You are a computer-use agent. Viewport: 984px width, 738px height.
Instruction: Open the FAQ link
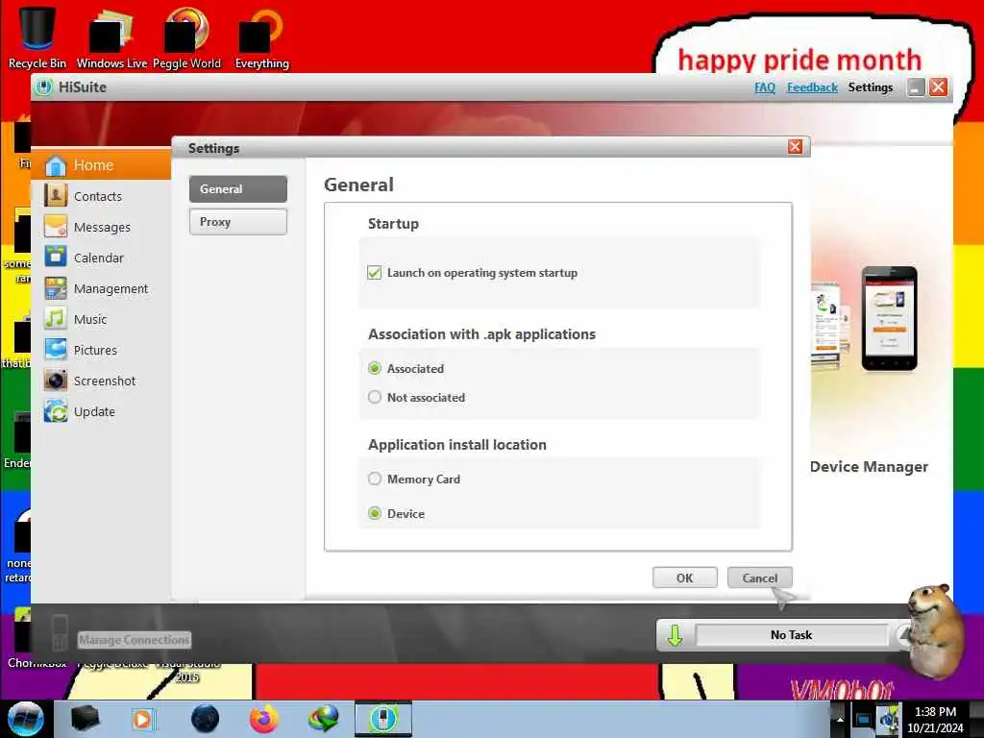click(765, 87)
